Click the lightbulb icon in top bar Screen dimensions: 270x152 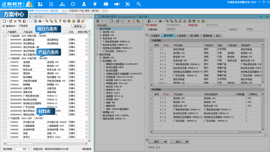[x=95, y=4]
